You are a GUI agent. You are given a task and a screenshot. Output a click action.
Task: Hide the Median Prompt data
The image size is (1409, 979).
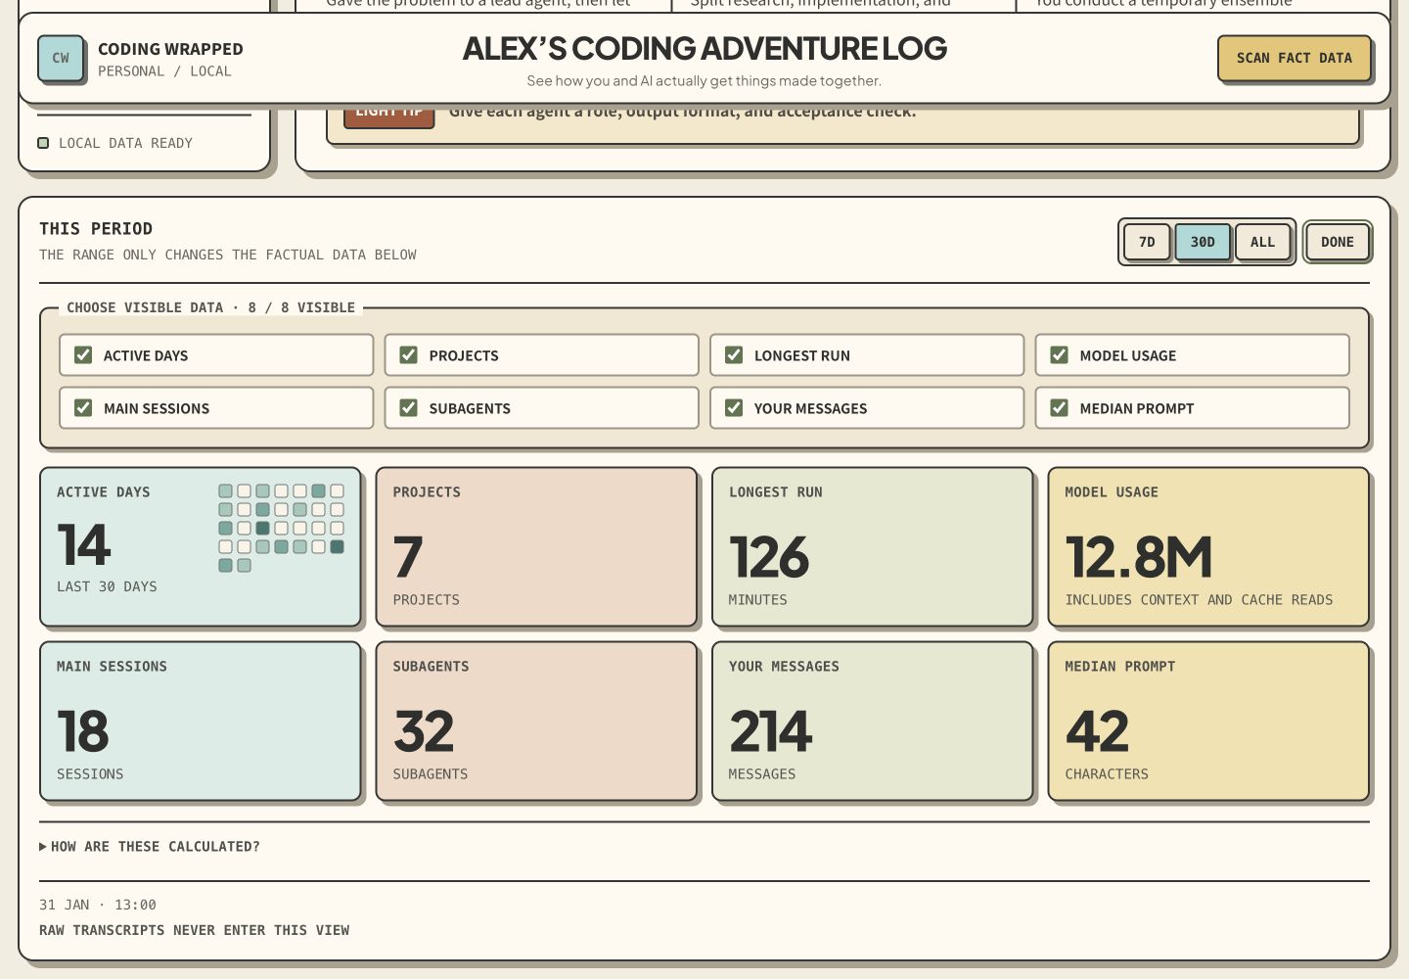pyautogui.click(x=1059, y=408)
